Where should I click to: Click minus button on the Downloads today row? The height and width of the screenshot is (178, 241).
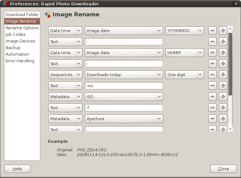tap(212, 75)
